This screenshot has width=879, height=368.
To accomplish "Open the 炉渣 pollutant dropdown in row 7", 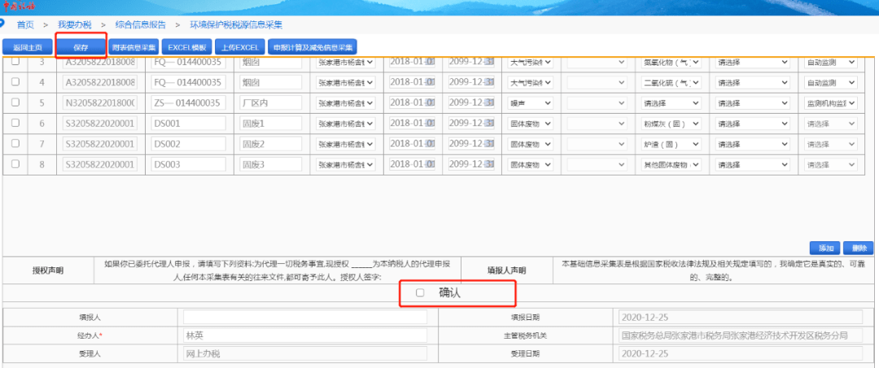I will tap(671, 145).
